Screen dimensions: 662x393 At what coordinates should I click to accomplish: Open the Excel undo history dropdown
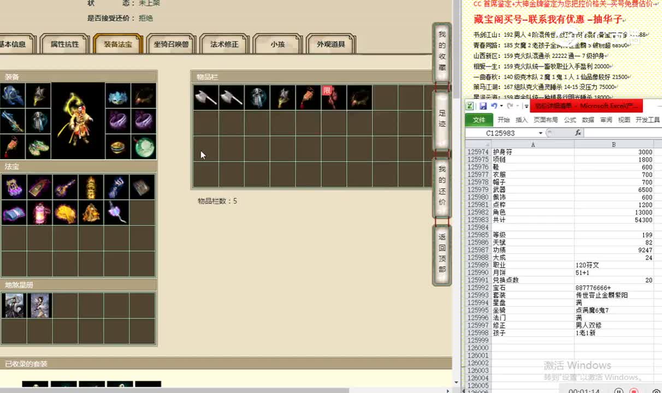[x=501, y=106]
